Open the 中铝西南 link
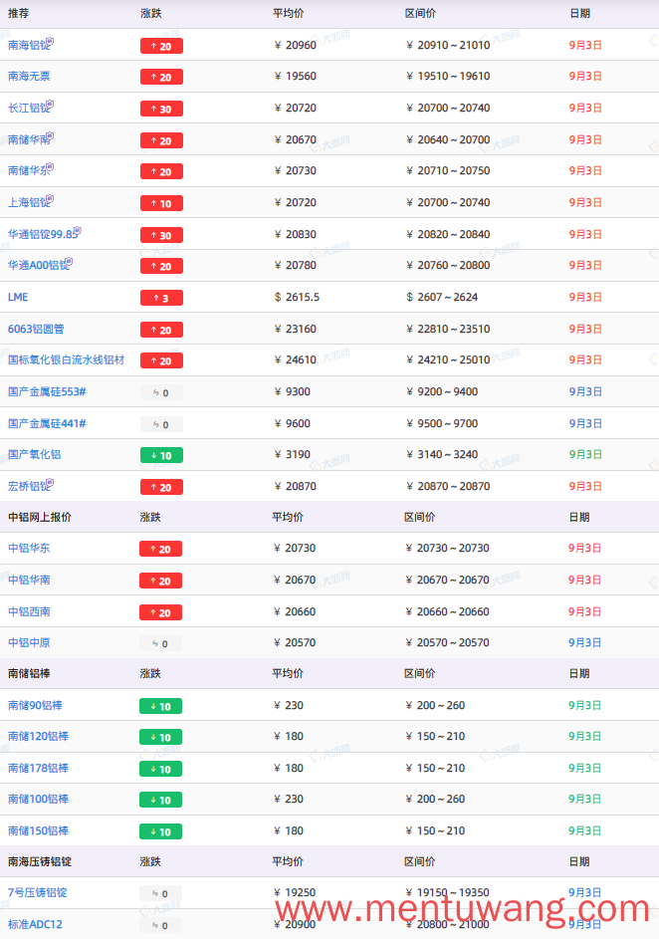 coord(29,611)
